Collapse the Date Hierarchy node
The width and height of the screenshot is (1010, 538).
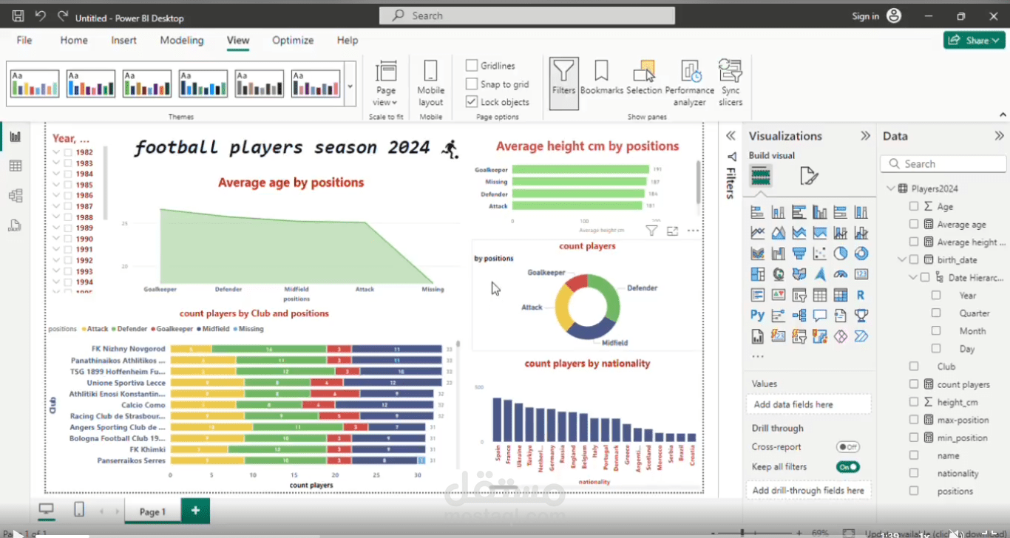[x=913, y=277]
